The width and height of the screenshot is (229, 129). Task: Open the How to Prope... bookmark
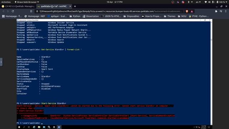152,16
